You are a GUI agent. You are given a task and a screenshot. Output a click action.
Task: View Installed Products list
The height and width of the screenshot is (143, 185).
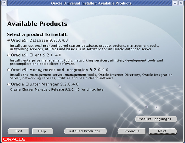coord(85,131)
